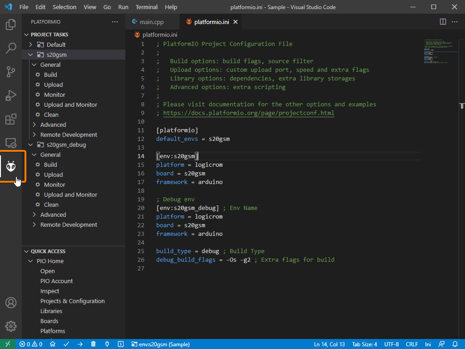Image resolution: width=465 pixels, height=349 pixels.
Task: Open the Edit menu
Action: coord(40,7)
